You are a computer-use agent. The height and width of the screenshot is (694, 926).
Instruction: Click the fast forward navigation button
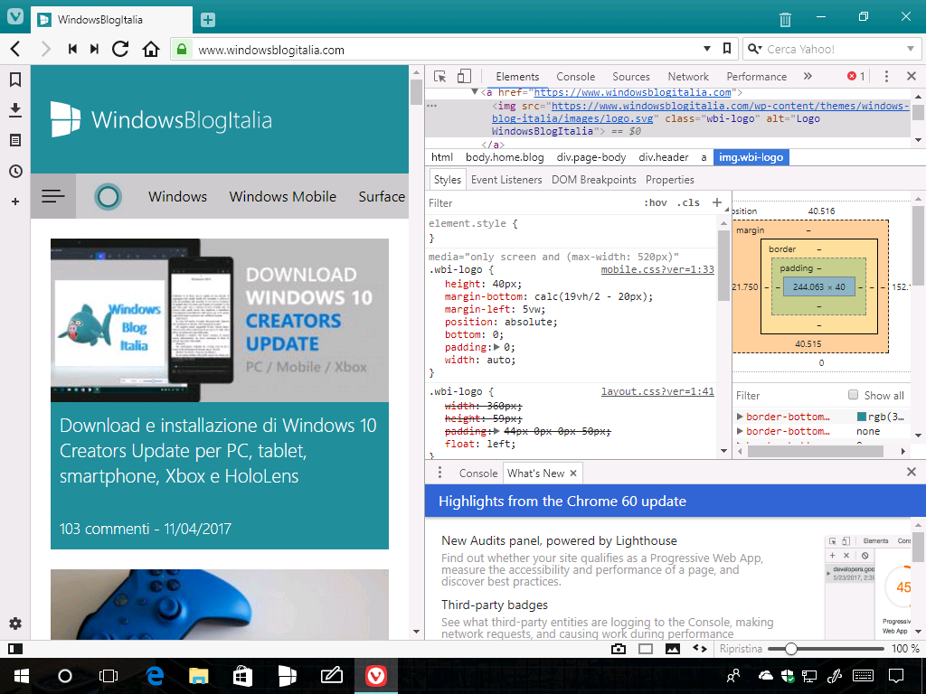(x=94, y=49)
